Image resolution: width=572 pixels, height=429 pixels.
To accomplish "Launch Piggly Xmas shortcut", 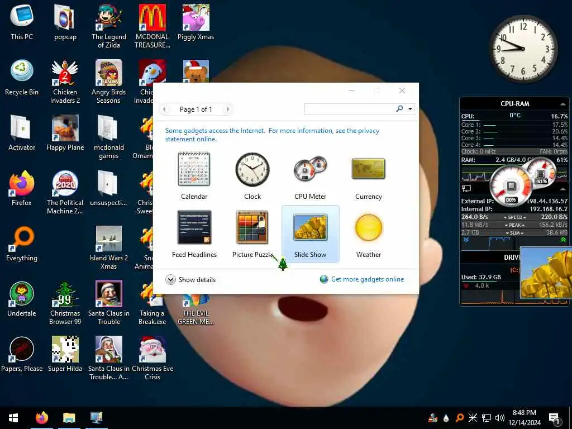I will [x=196, y=22].
